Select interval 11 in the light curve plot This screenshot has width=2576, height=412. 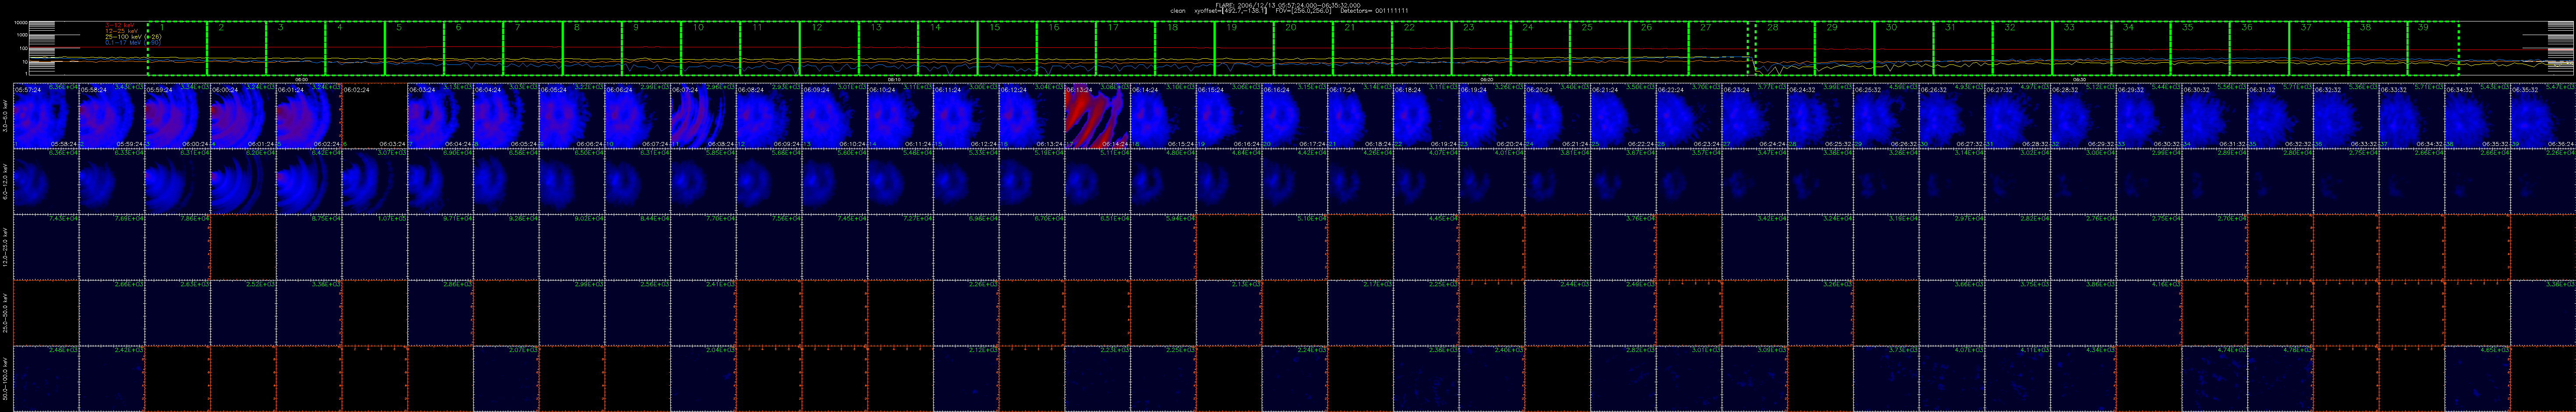(770, 48)
